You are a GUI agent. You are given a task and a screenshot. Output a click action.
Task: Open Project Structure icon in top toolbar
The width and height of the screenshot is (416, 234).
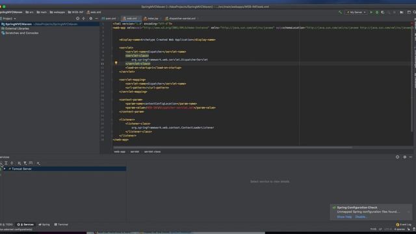click(409, 12)
